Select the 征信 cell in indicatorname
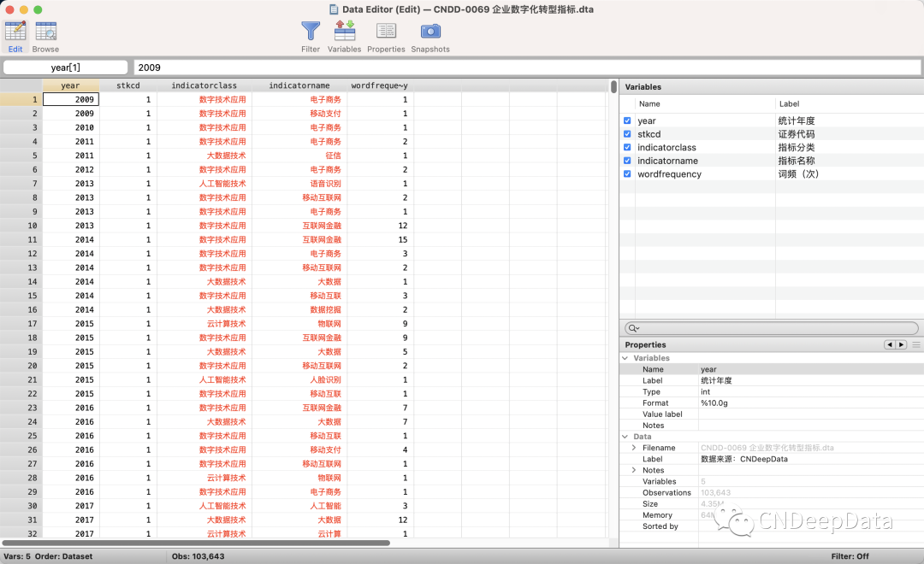The image size is (924, 564). click(x=299, y=156)
